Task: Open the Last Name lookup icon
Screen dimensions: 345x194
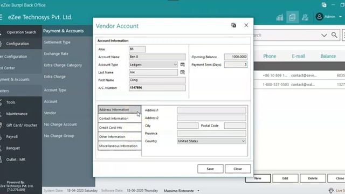Action: [182, 72]
